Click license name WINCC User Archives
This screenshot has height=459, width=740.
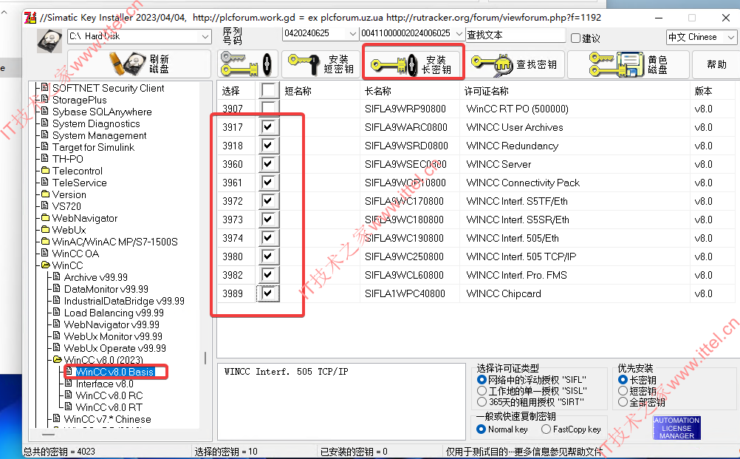pos(515,127)
